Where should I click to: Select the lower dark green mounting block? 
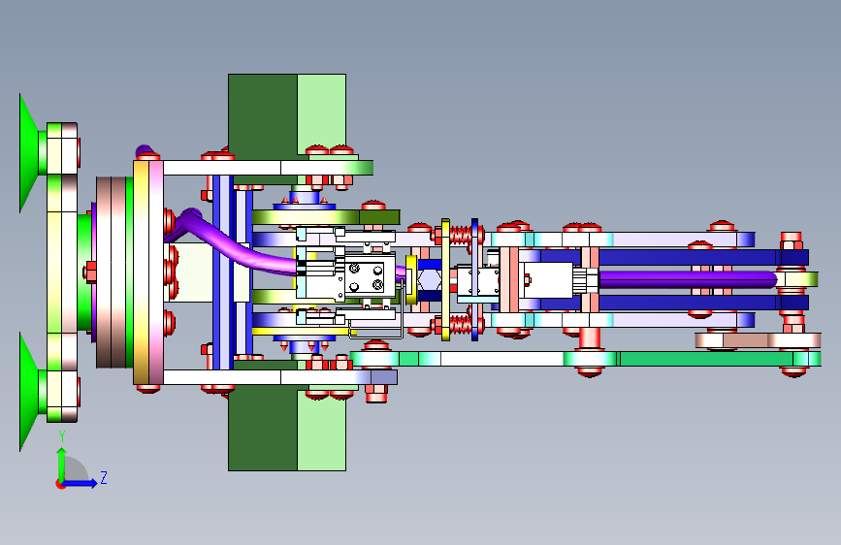(x=263, y=428)
